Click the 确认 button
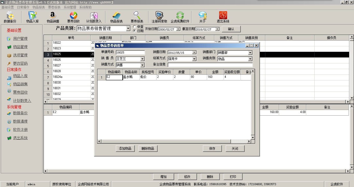This screenshot has height=187, width=354. tap(231, 29)
